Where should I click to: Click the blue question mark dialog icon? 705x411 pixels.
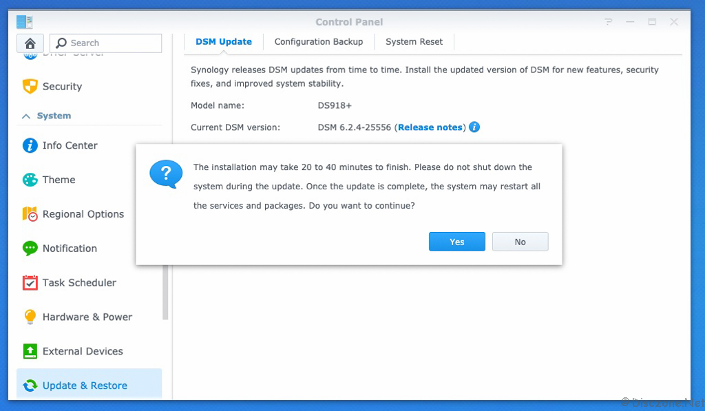166,174
